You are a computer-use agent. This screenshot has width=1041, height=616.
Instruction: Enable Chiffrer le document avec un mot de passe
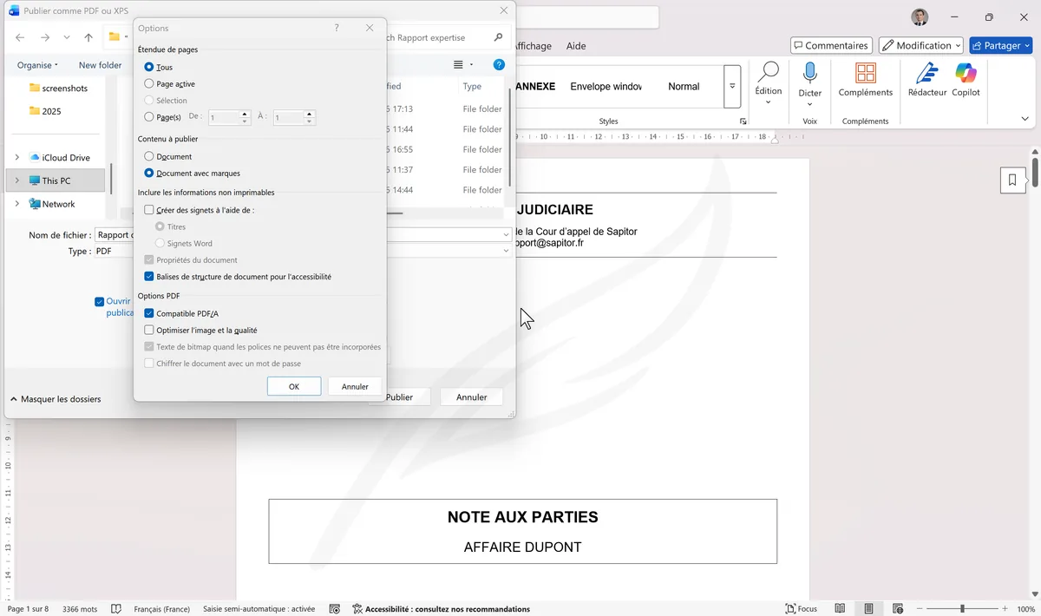pos(149,363)
